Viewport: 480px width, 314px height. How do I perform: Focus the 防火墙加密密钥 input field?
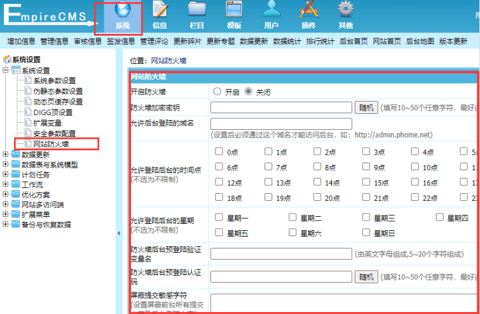click(x=281, y=107)
